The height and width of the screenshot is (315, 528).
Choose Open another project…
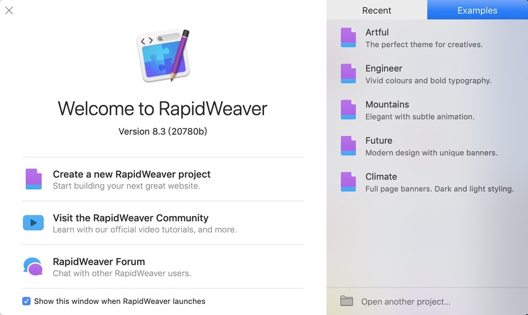[x=405, y=302]
